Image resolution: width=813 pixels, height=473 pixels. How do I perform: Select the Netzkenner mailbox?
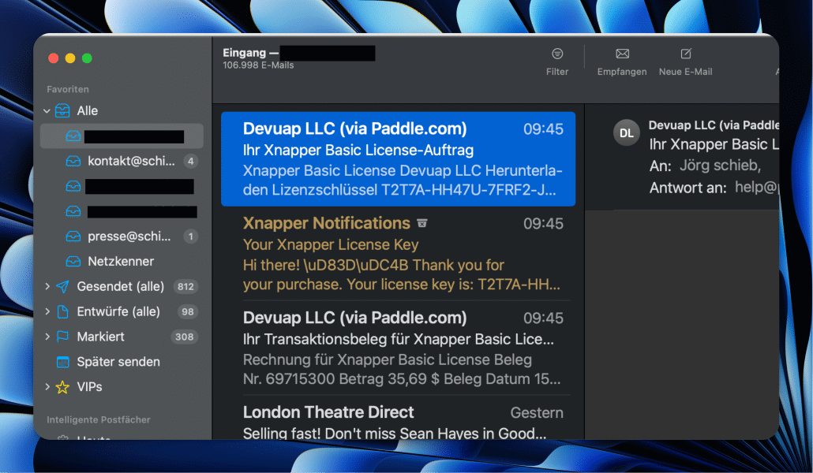coord(120,261)
